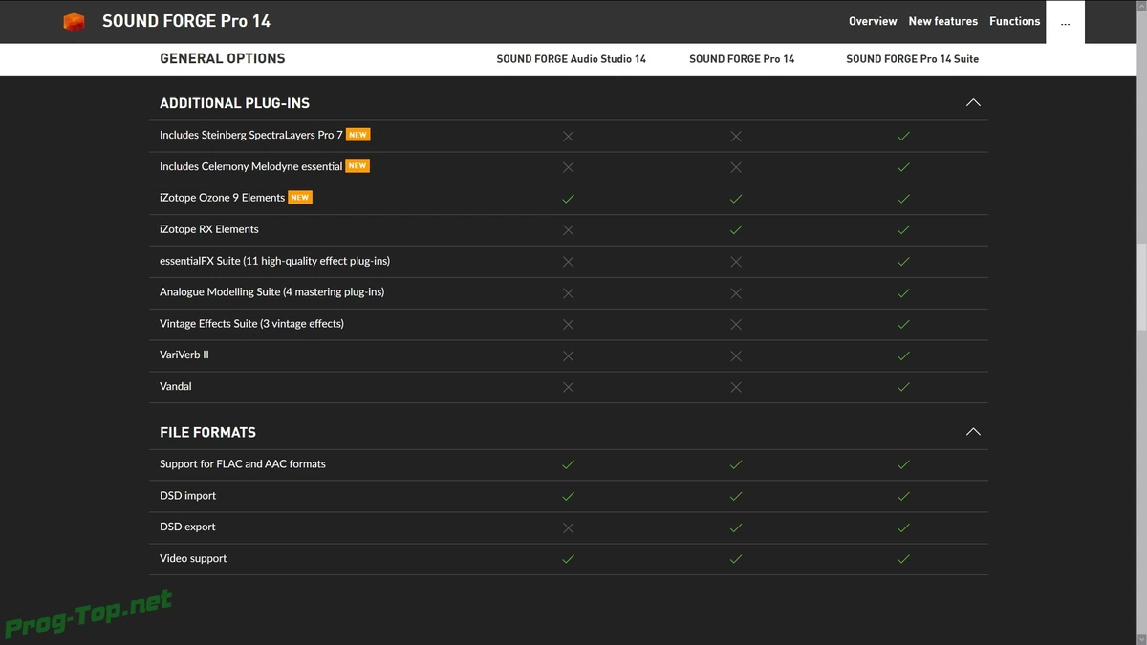Select the SOUND FORGE Pro 14 column header
Screen dimensions: 1147x645
[x=742, y=59]
